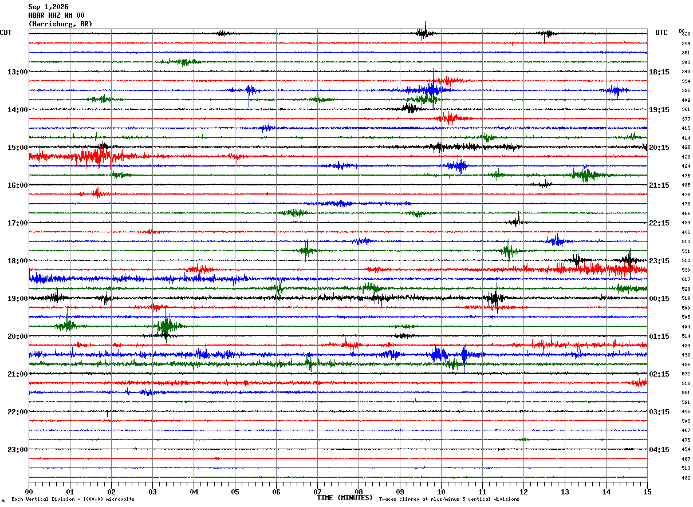Click the DC offset value 572

point(686,374)
